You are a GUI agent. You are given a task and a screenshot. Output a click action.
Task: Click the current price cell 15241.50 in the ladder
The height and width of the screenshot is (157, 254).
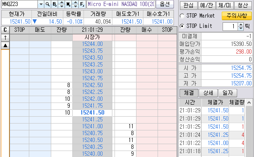pyautogui.click(x=92, y=113)
